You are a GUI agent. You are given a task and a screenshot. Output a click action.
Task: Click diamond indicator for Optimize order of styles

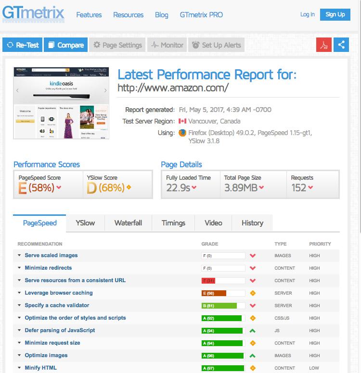tap(253, 318)
